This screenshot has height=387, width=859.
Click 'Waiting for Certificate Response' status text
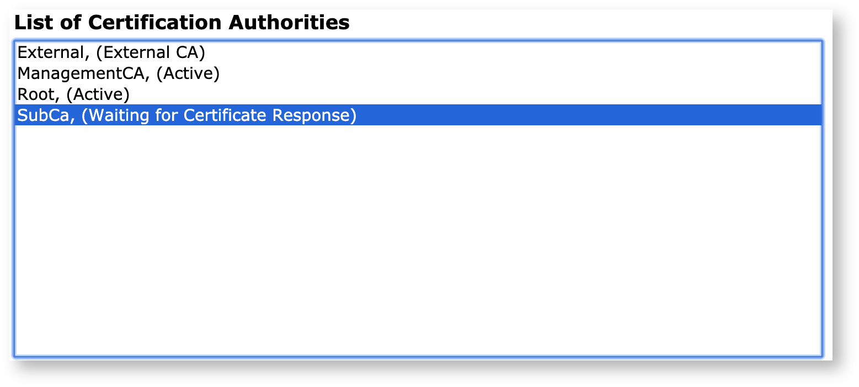(218, 115)
